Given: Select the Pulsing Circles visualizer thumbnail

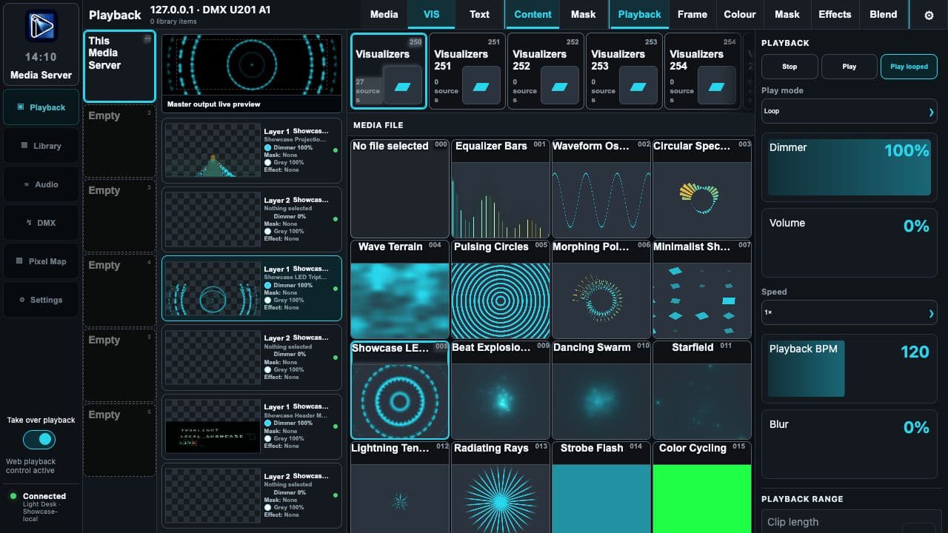Looking at the screenshot, I should point(500,289).
